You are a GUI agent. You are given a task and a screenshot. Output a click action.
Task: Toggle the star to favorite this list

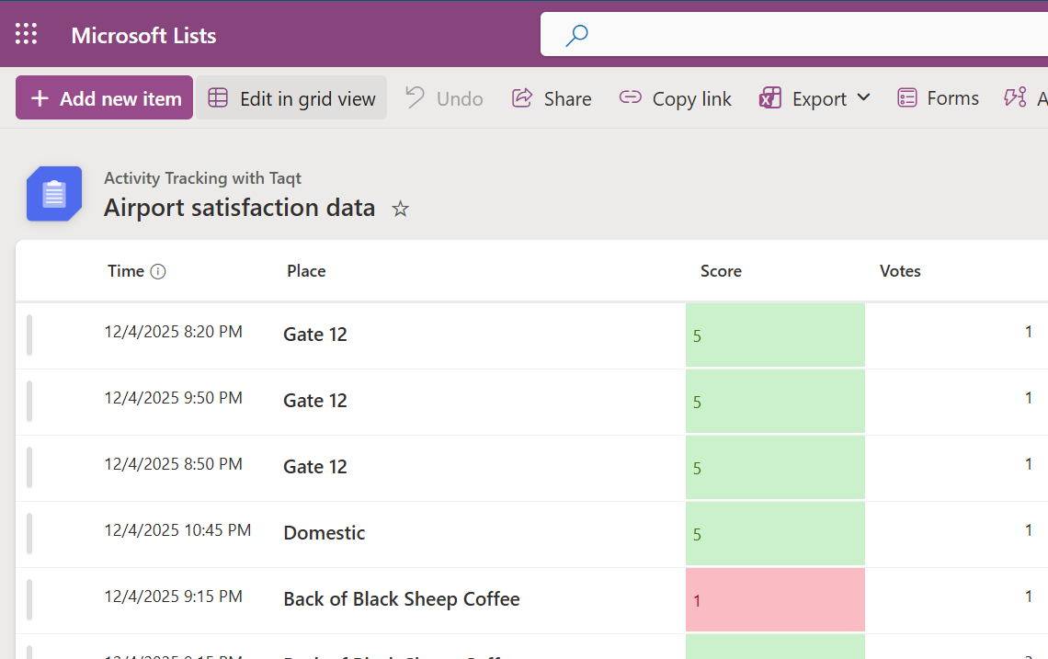coord(400,210)
